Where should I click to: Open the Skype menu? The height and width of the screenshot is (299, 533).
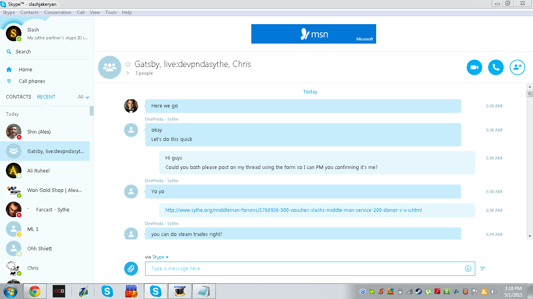coord(9,12)
